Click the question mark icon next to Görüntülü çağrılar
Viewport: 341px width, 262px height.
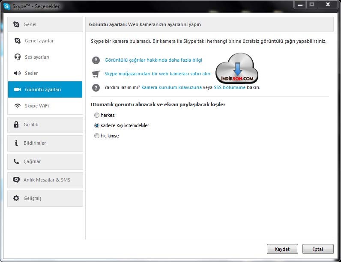96,60
